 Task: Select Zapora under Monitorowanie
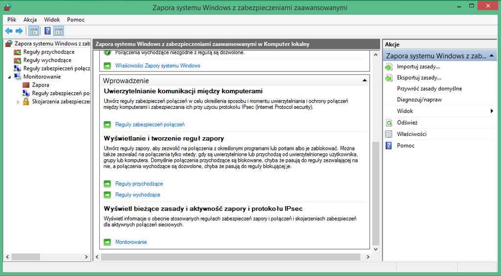click(41, 85)
